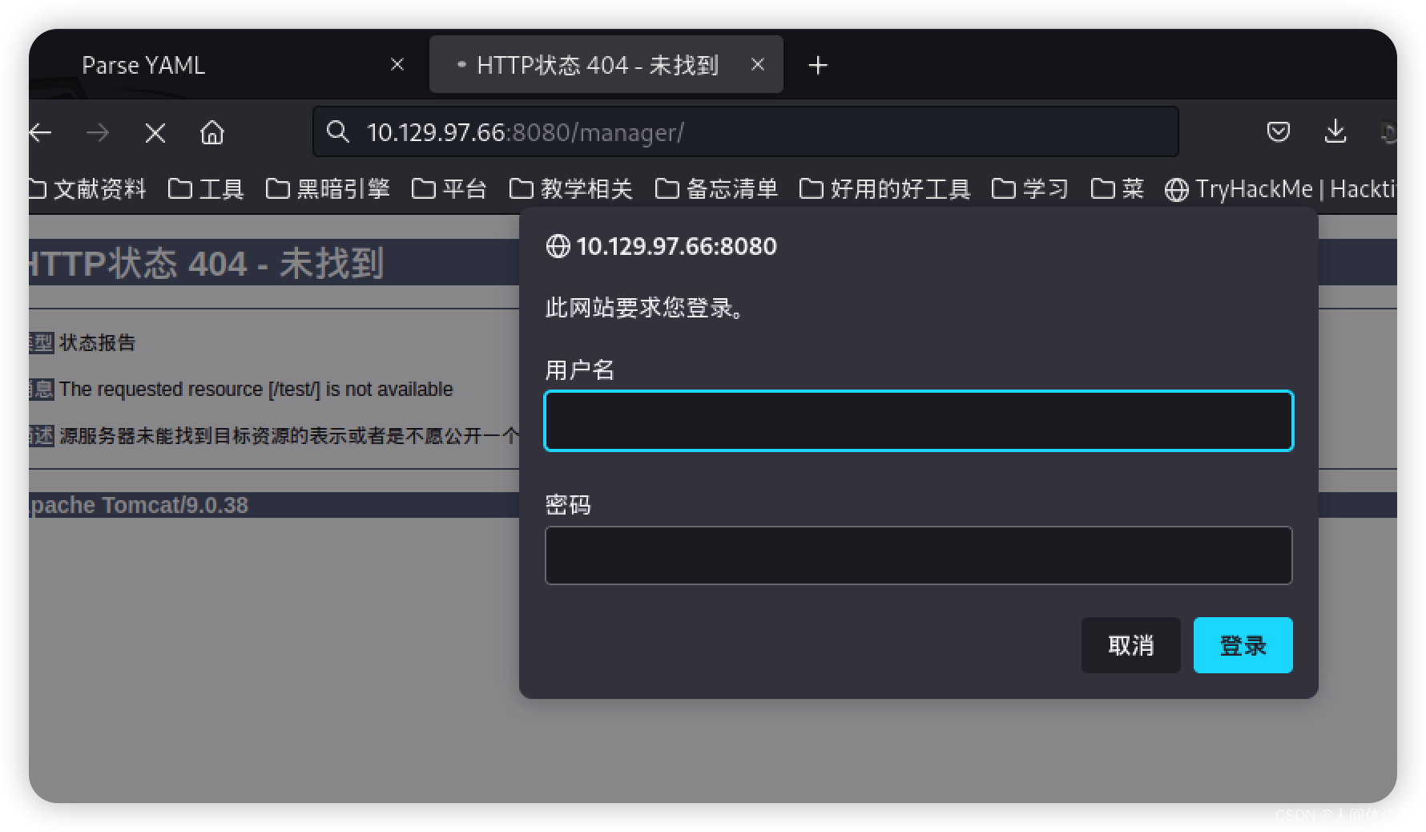1426x832 pixels.
Task: Click the requested resource [/test/] message
Action: pos(256,390)
